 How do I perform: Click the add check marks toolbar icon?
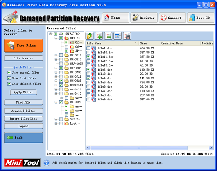click(99, 36)
